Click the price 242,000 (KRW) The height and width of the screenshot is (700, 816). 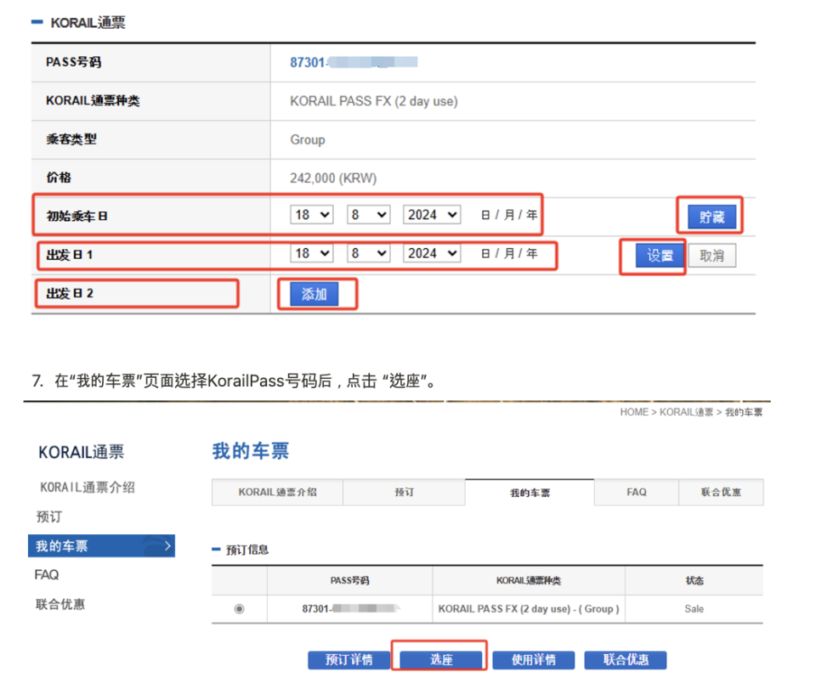333,178
